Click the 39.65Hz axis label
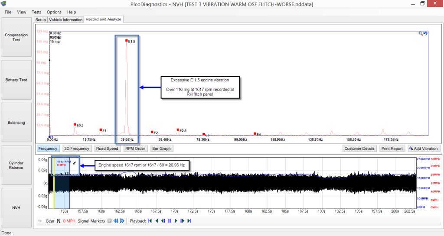Viewport: 444px width, 236px height. click(x=127, y=139)
